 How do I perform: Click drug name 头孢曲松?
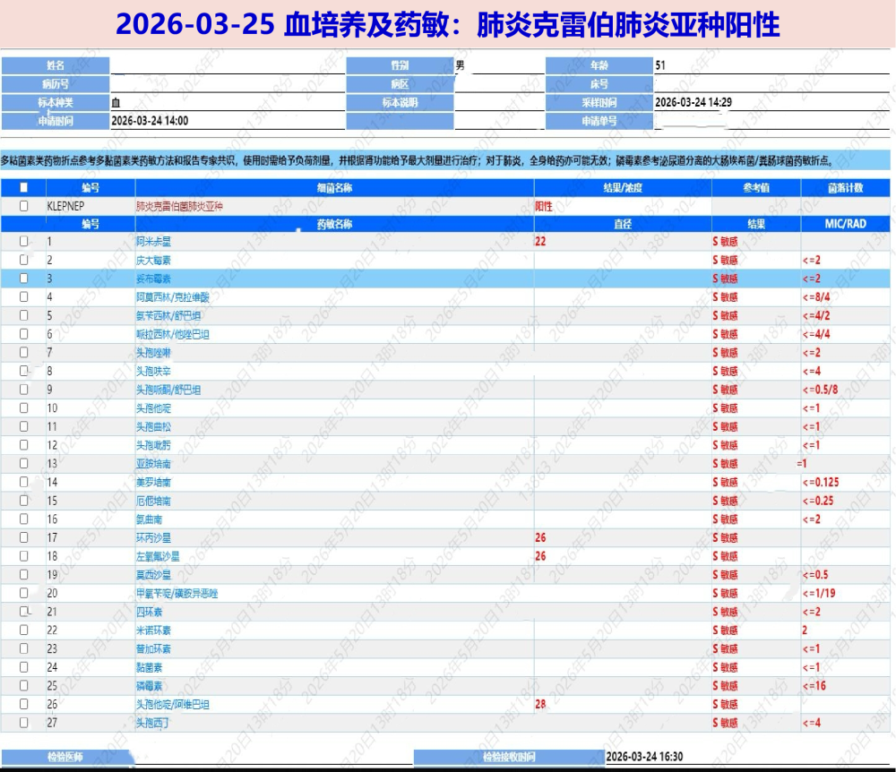coord(153,426)
